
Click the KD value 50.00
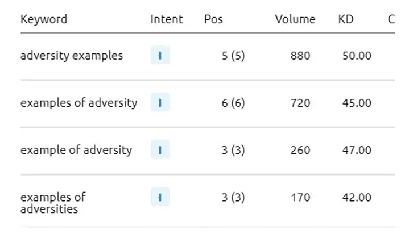(x=357, y=56)
